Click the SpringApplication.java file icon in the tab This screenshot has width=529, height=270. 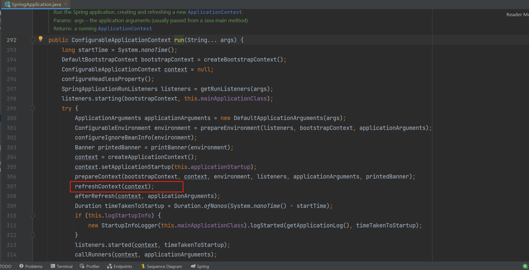(8, 4)
